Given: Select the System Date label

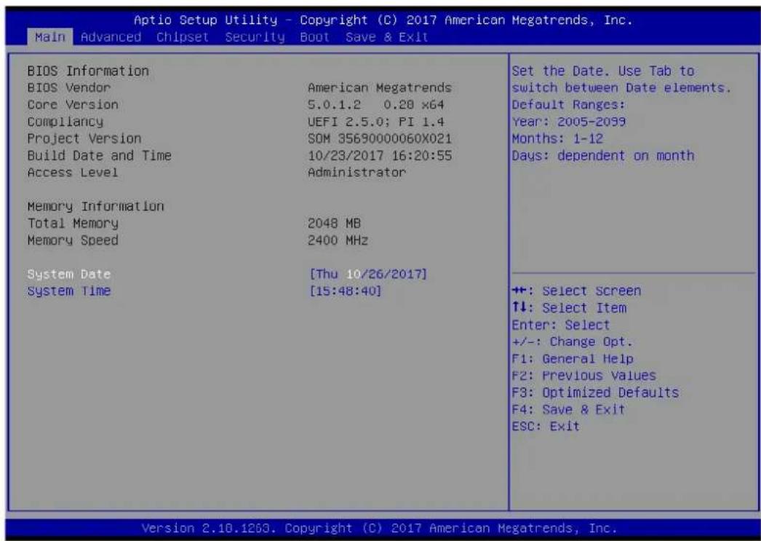Looking at the screenshot, I should click(69, 274).
